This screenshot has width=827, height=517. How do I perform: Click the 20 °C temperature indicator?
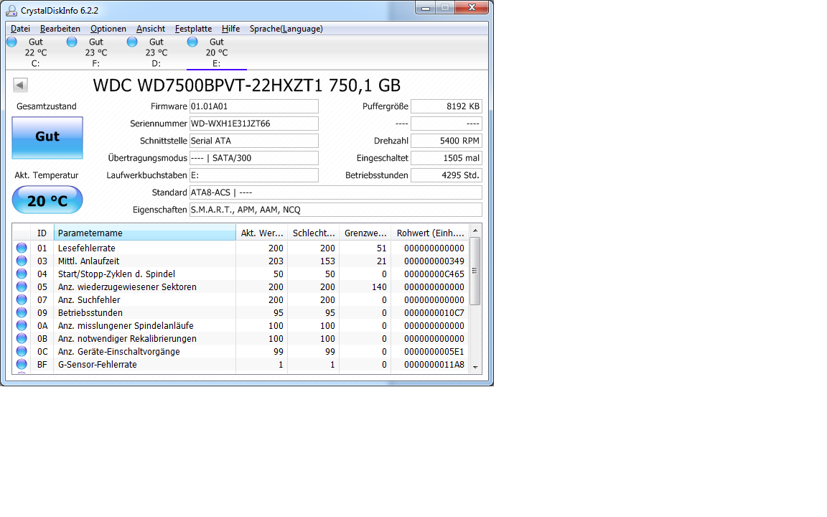[x=47, y=200]
